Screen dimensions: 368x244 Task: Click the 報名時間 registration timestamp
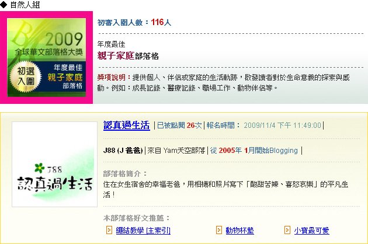pos(263,126)
